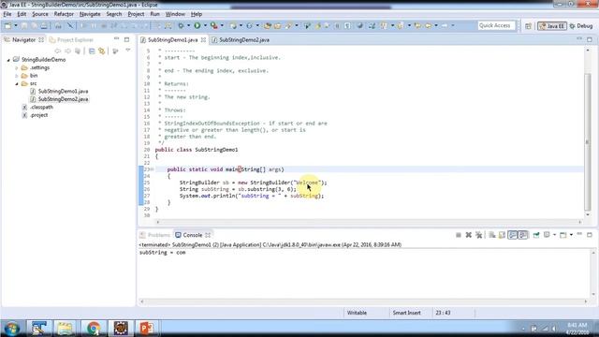Open Google Chrome from the taskbar
This screenshot has height=337, width=599.
(x=94, y=329)
